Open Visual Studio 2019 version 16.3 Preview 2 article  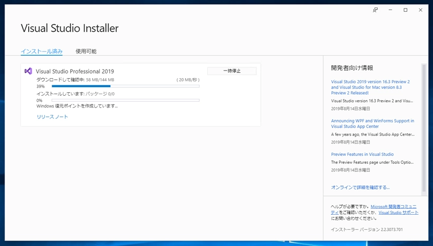pos(370,87)
